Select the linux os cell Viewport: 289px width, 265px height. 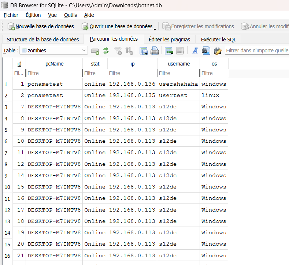click(x=214, y=96)
